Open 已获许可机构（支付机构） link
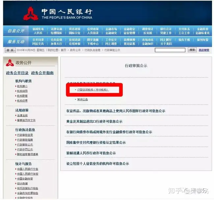The height and width of the screenshot is (200, 214). pos(93,90)
